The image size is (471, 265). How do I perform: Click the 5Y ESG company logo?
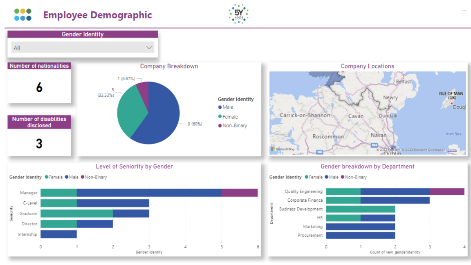238,14
